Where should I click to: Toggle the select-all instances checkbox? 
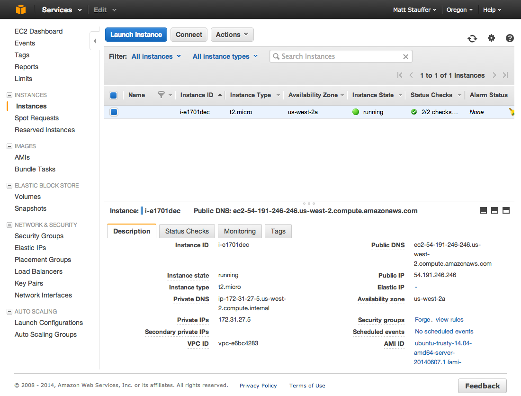coord(113,95)
